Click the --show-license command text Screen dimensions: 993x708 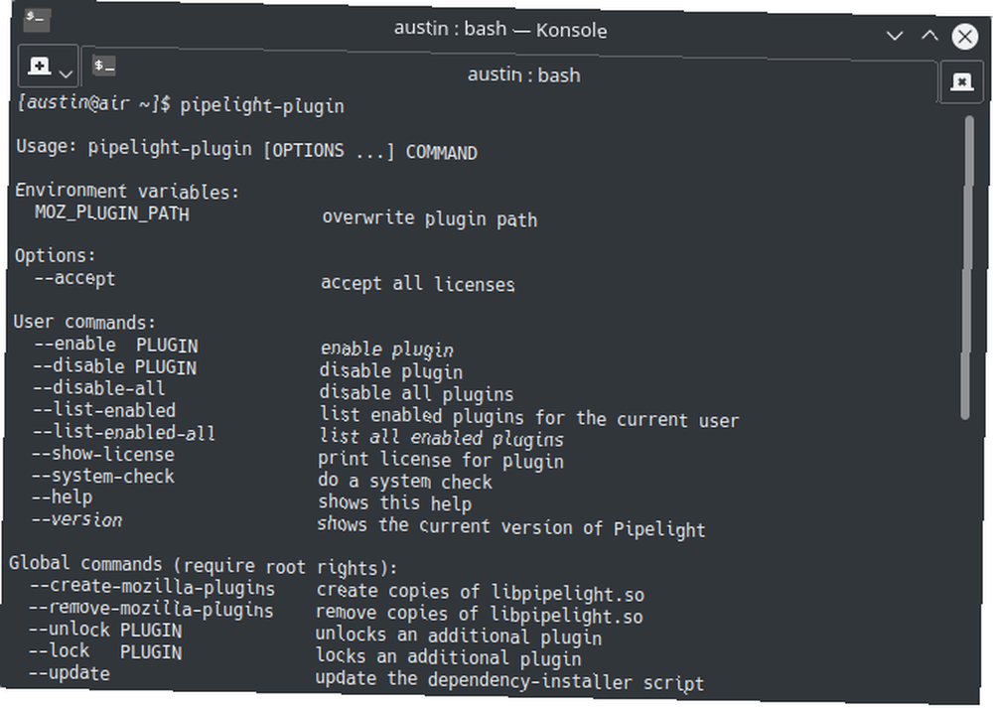[103, 454]
